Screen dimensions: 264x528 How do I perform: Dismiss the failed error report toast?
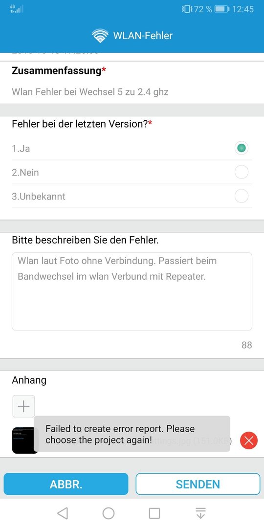[x=132, y=434]
